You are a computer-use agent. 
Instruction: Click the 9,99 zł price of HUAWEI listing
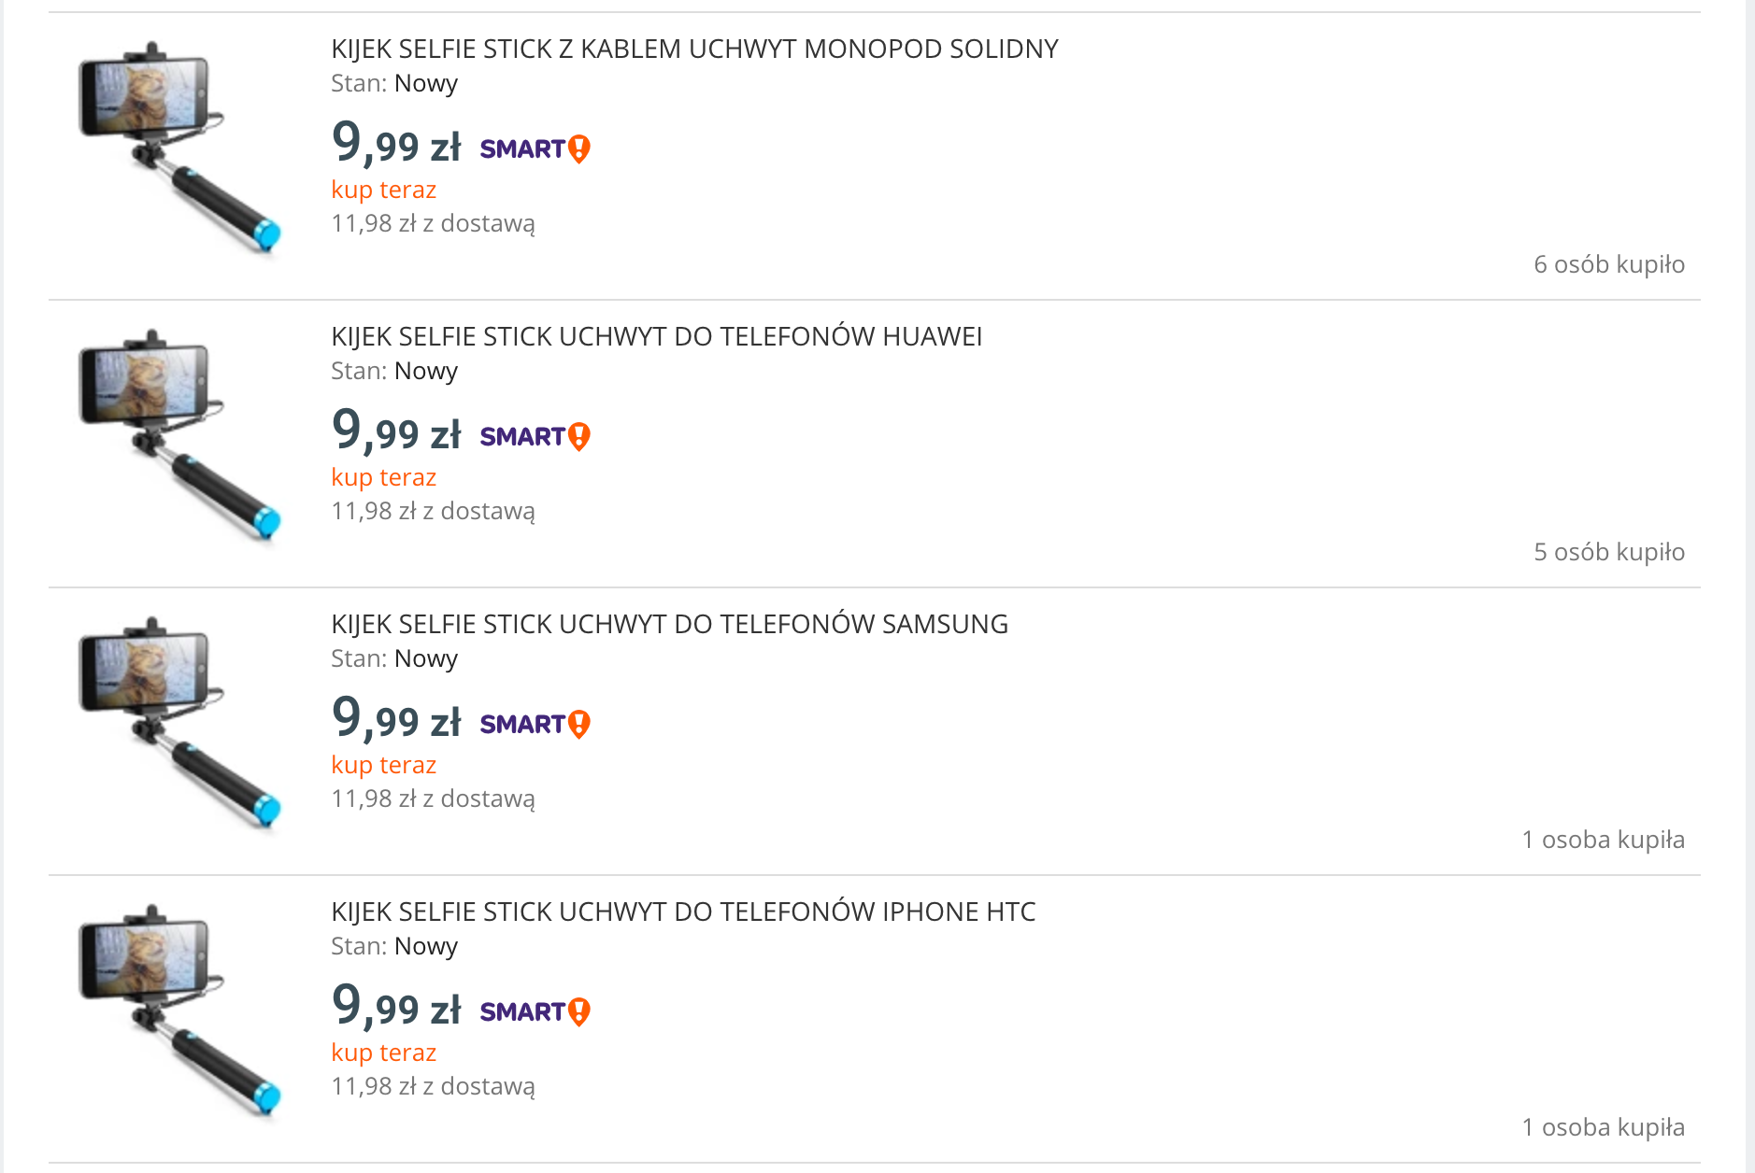point(396,431)
